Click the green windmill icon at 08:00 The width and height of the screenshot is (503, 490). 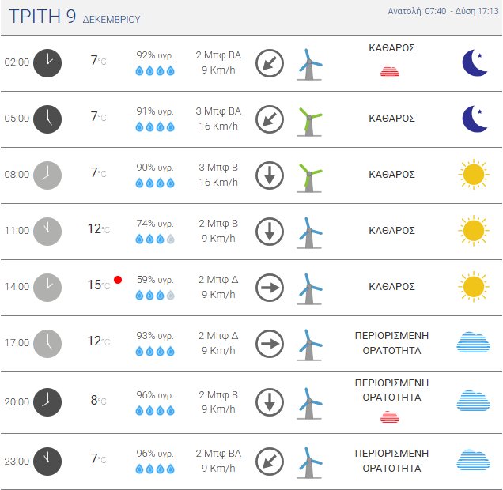309,175
